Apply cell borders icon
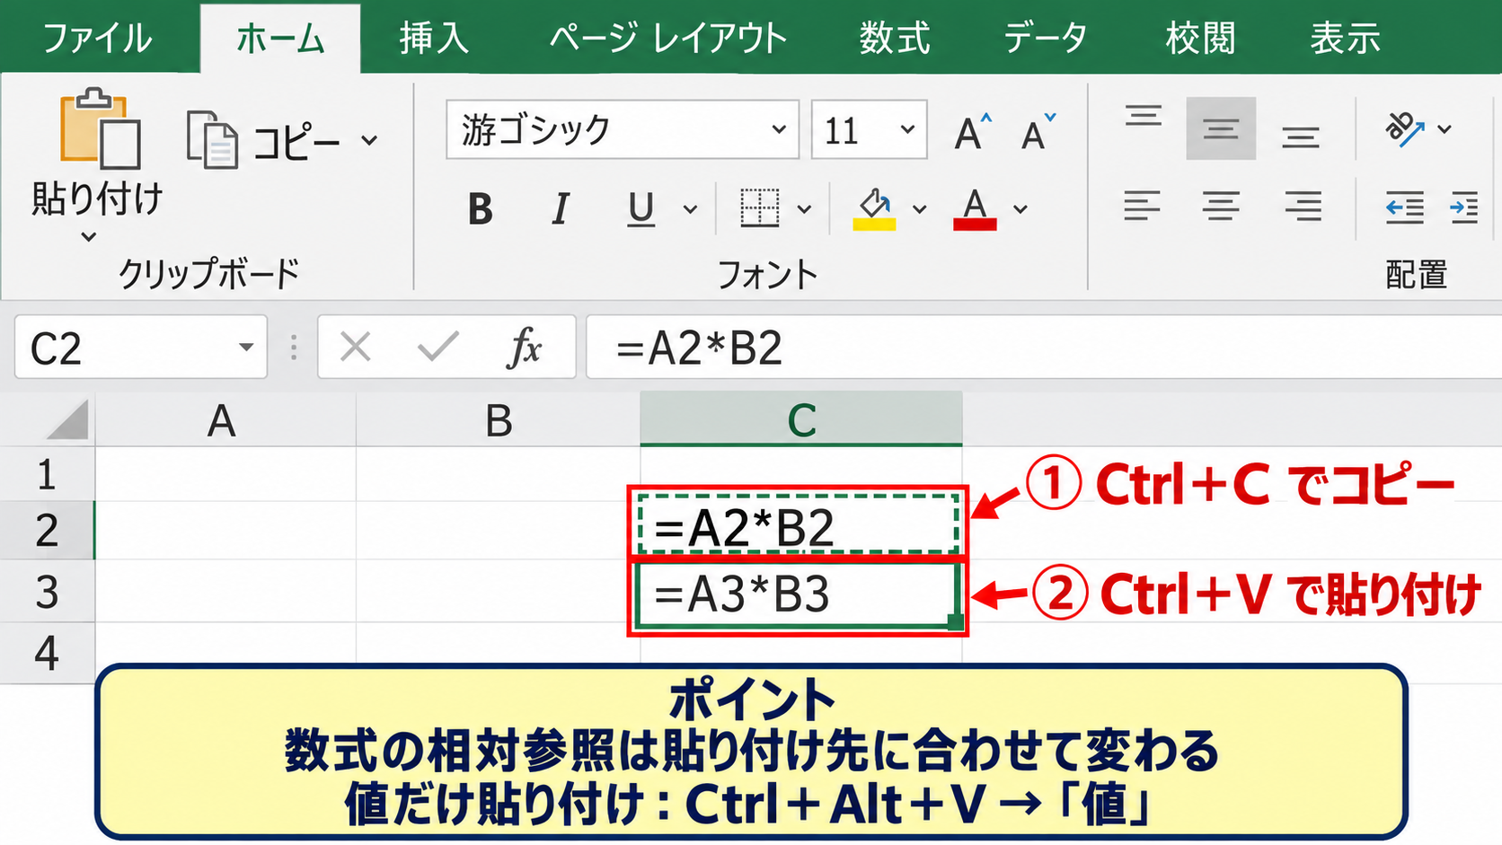 (x=759, y=208)
